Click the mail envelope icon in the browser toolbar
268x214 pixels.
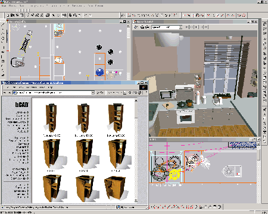coord(135,93)
